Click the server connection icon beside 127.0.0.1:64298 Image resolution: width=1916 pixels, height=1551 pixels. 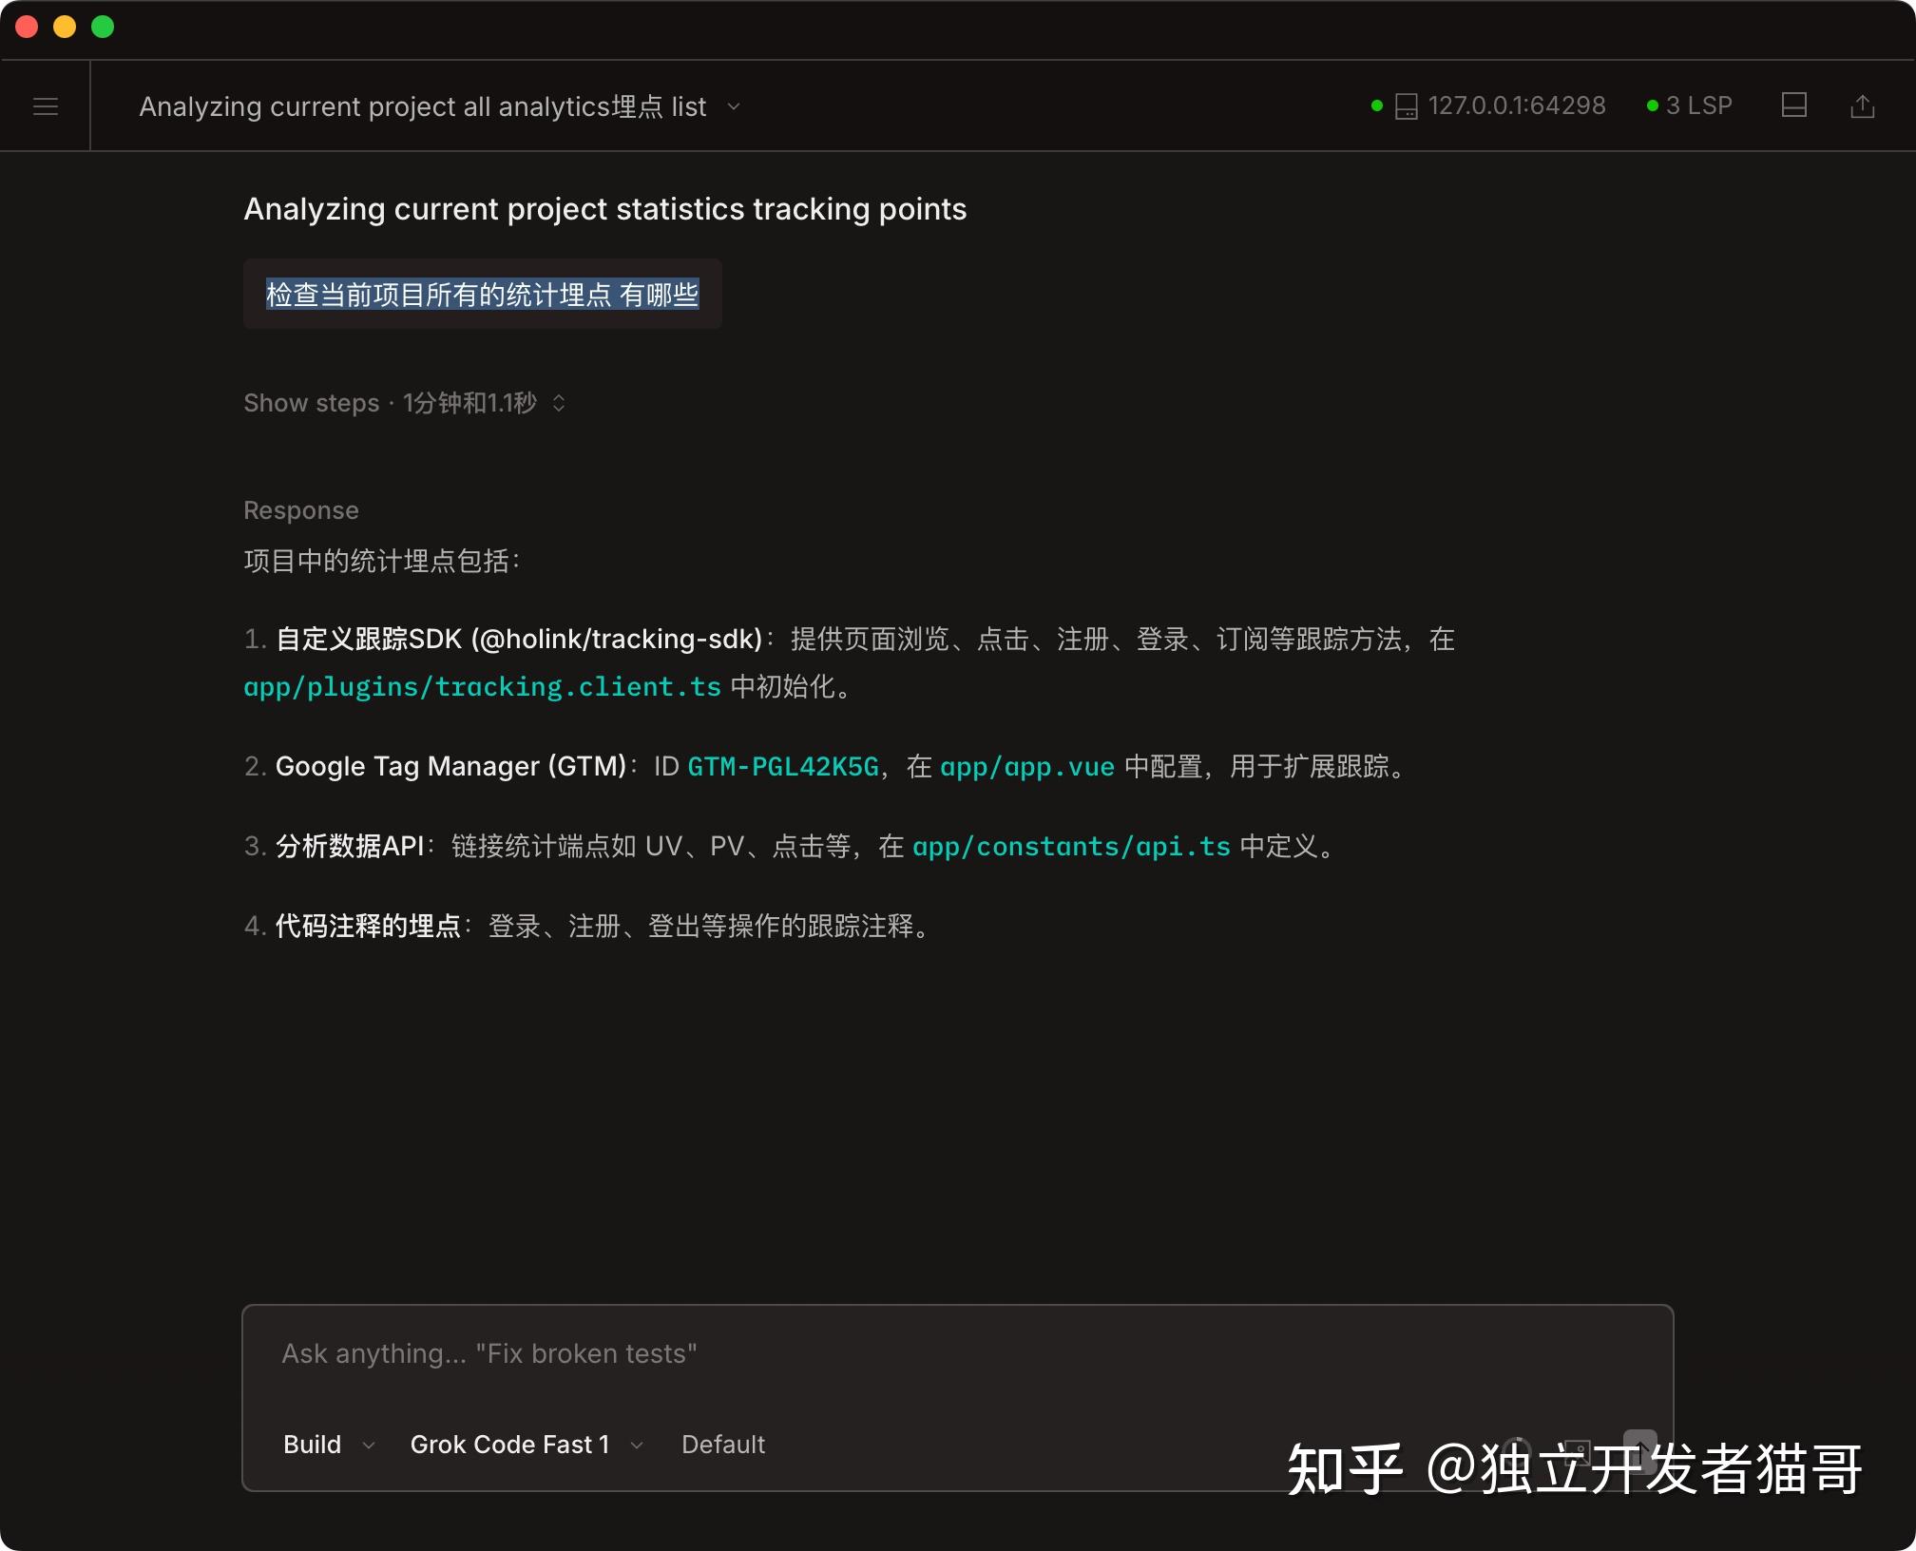click(x=1405, y=105)
